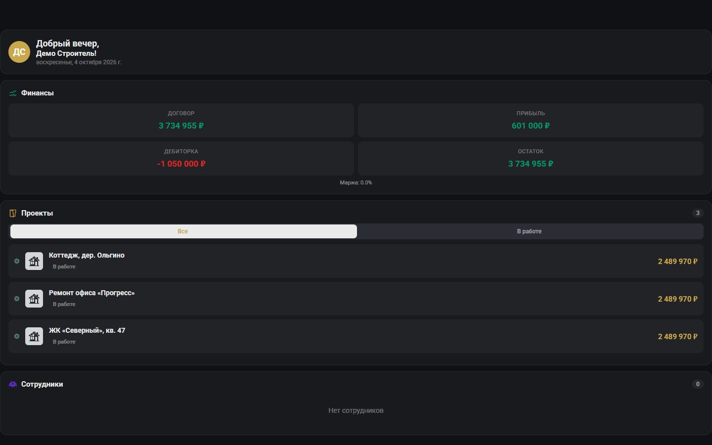
Task: Click the date воскресенье, 4 октября 2026 г.
Action: [79, 62]
